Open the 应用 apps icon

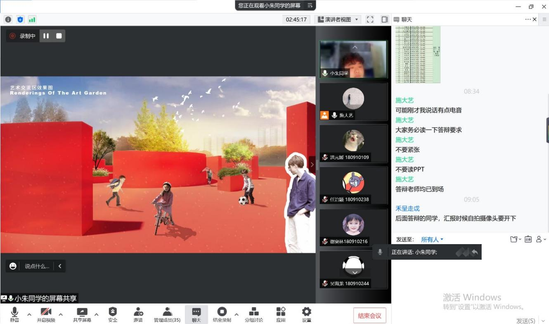click(281, 315)
